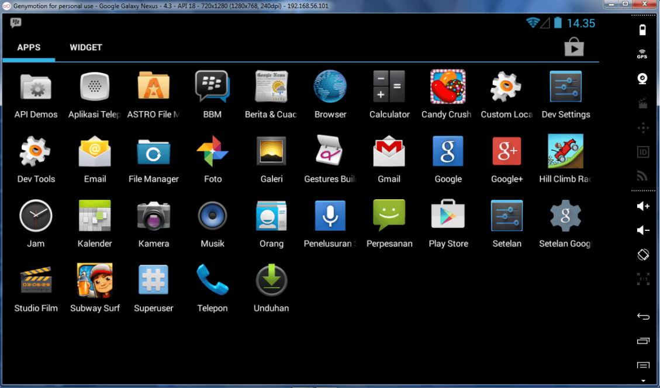Screen dimensions: 660x388
Task: Launch the Play Store app
Action: [x=448, y=214]
